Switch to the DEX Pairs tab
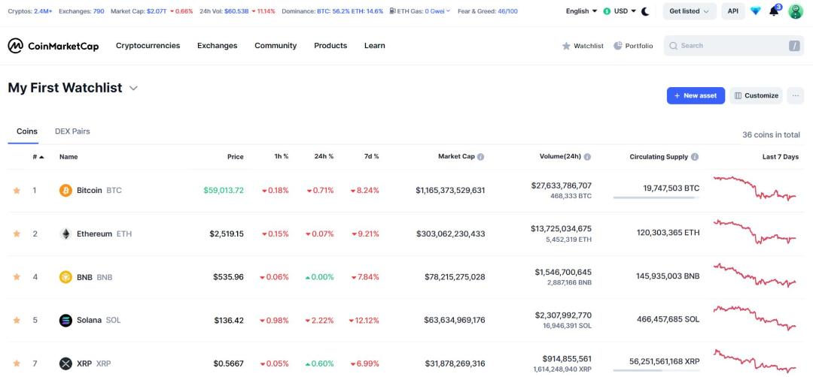813x377 pixels. tap(72, 131)
